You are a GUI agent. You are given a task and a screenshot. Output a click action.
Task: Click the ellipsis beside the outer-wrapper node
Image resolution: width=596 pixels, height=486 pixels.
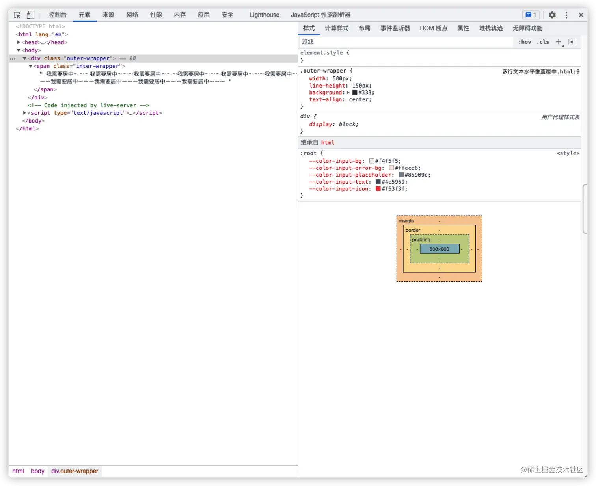[13, 58]
